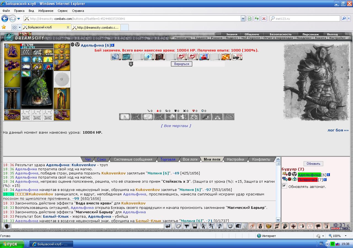Use the snowflake spell in quick slots

pos(26,60)
